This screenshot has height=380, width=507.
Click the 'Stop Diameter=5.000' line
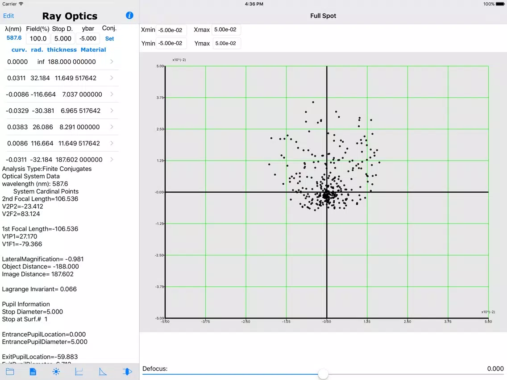click(x=32, y=312)
